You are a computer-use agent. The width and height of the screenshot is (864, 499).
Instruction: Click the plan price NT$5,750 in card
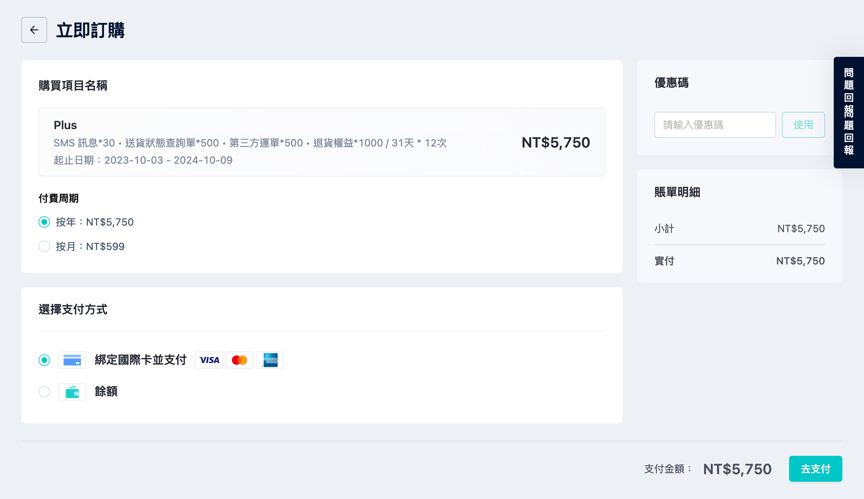[556, 142]
